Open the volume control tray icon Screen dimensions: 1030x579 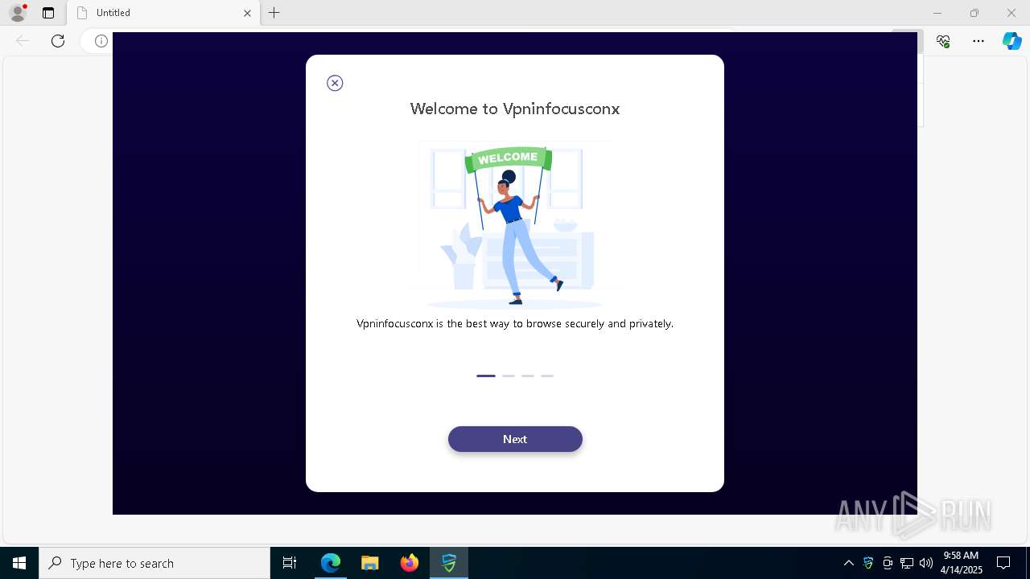tap(926, 563)
